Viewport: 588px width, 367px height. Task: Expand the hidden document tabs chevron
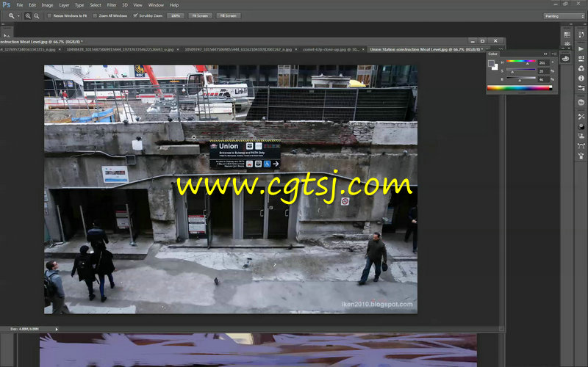[501, 49]
